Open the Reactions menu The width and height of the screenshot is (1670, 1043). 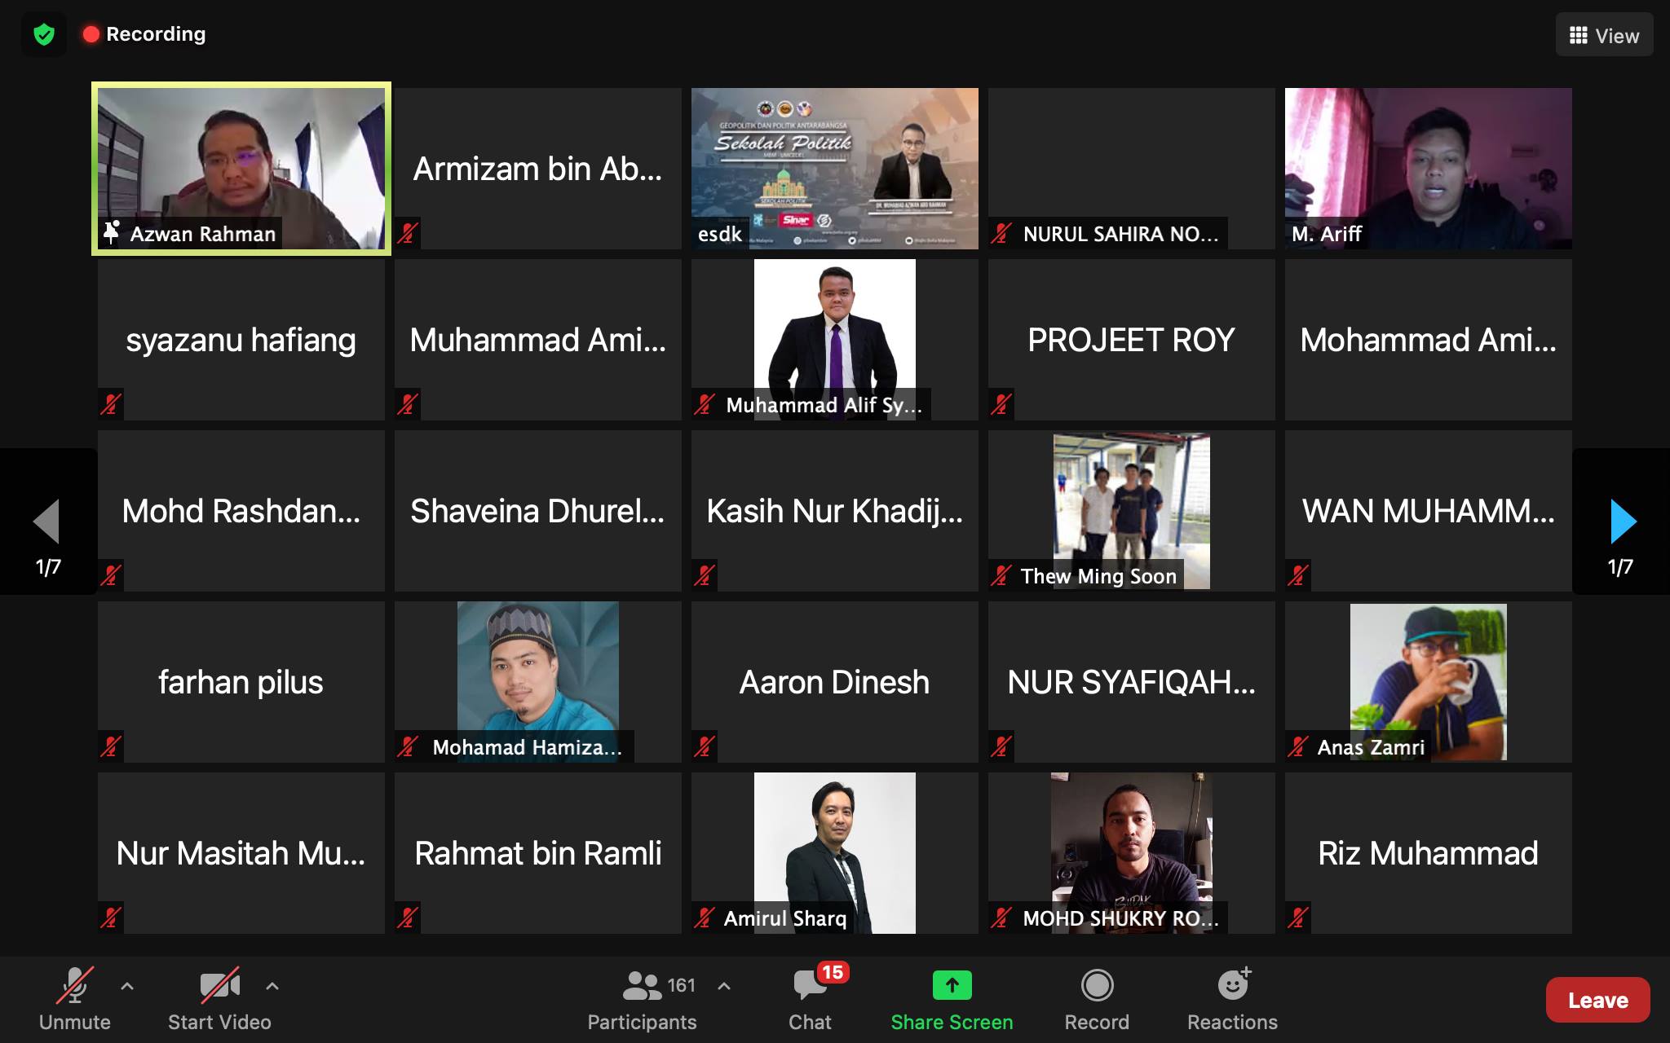(x=1232, y=999)
